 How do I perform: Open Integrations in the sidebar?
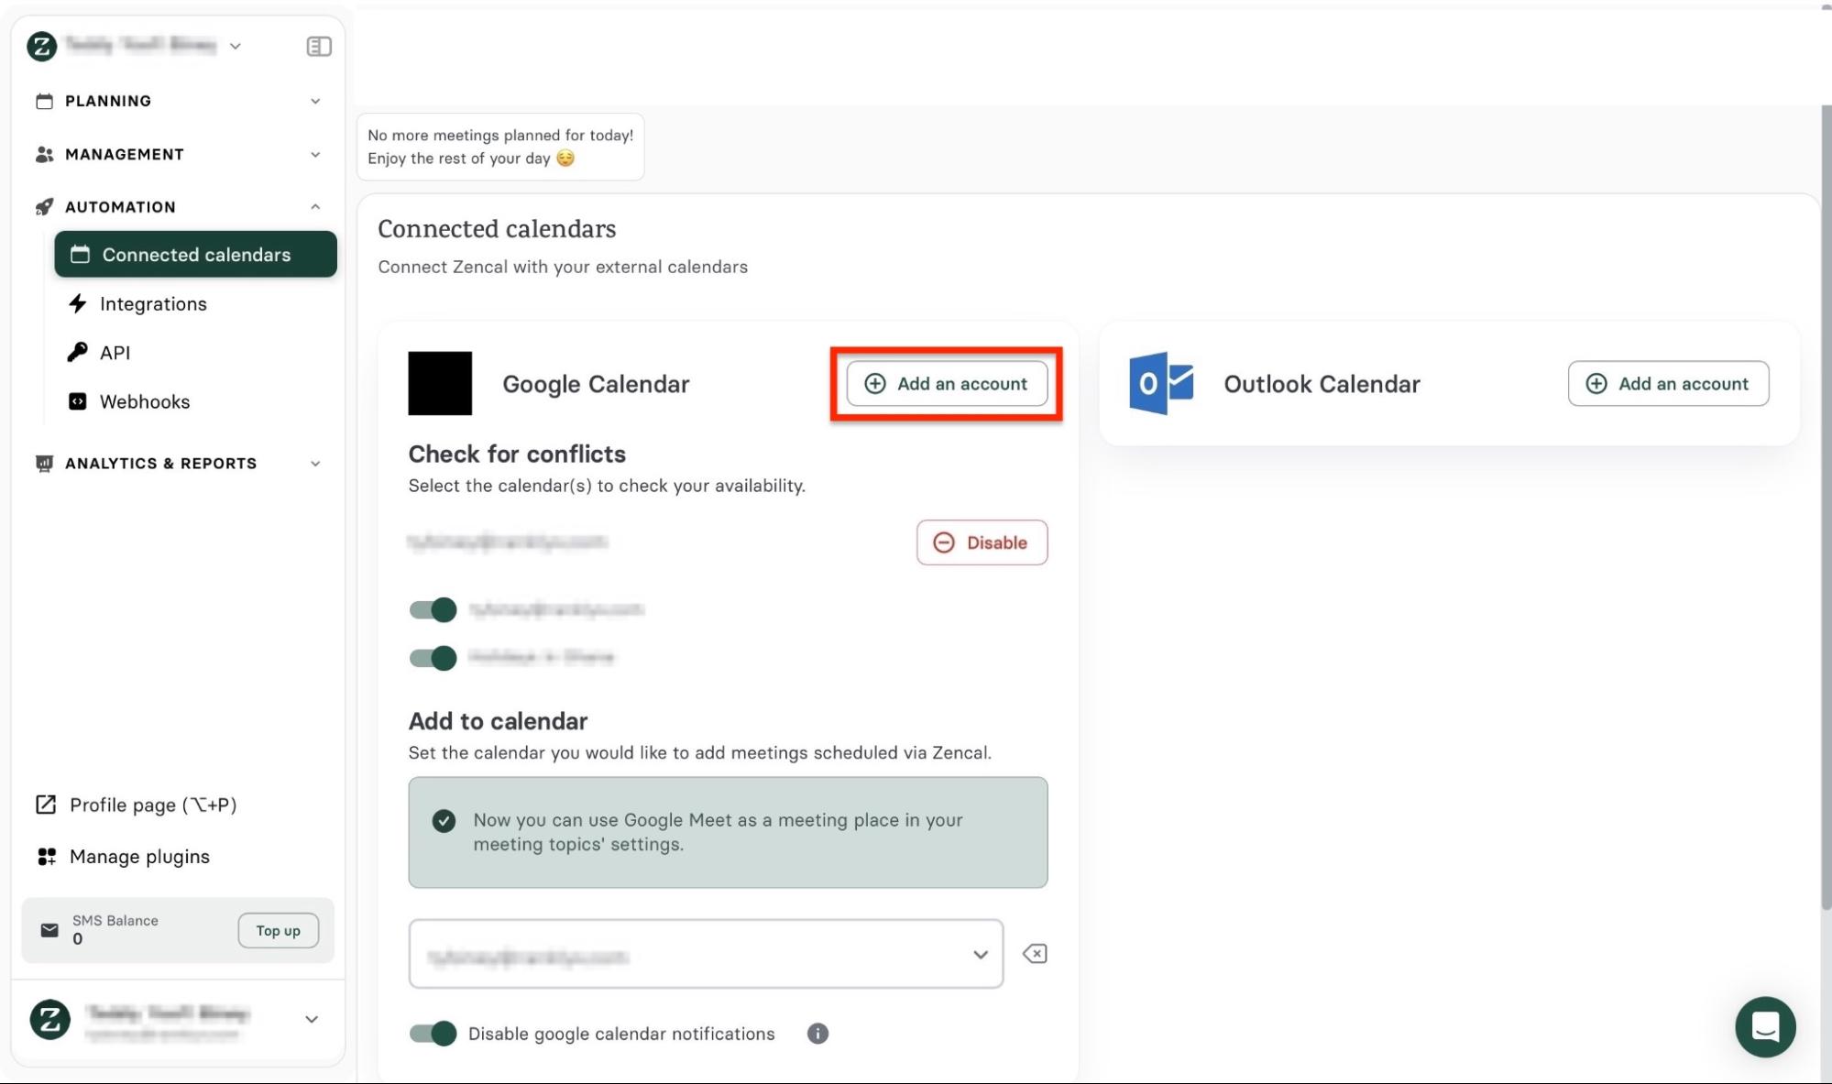pyautogui.click(x=153, y=304)
